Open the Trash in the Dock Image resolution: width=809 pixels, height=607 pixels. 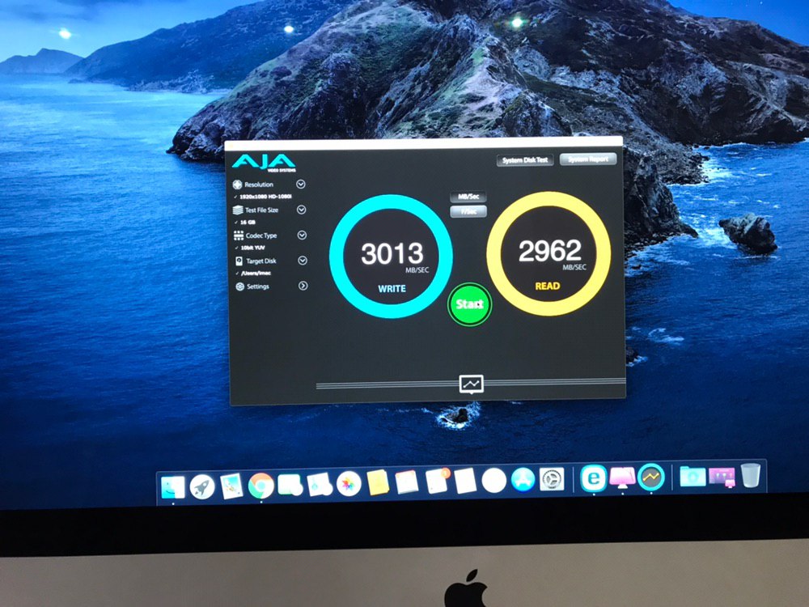[x=751, y=475]
